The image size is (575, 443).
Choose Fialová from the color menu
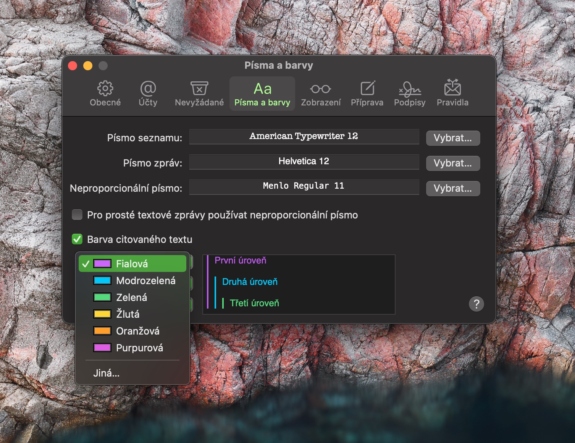(132, 264)
